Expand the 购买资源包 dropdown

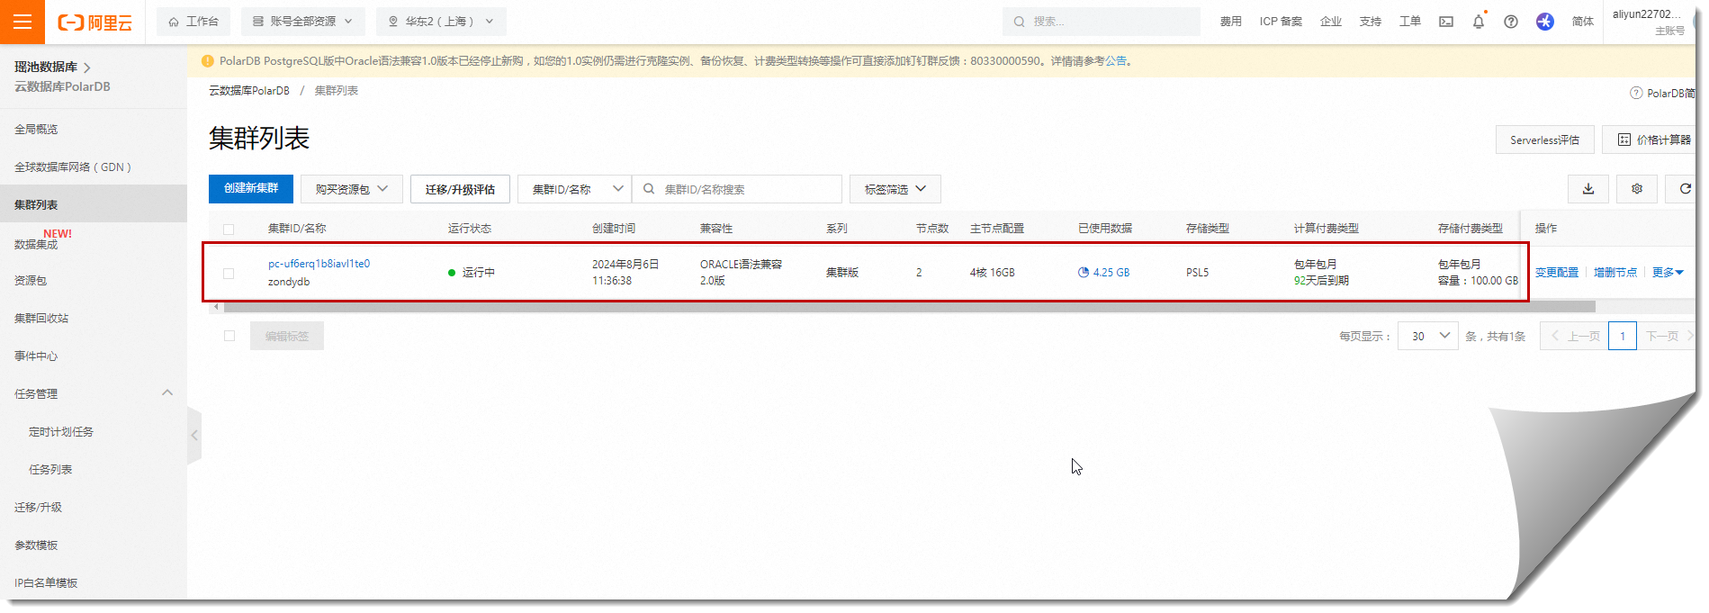point(351,189)
